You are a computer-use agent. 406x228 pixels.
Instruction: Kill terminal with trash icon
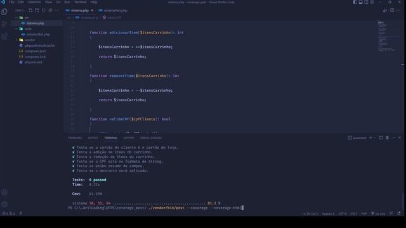tap(387, 138)
